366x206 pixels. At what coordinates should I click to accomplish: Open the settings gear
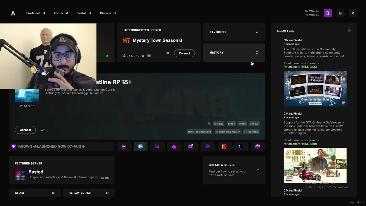point(340,13)
